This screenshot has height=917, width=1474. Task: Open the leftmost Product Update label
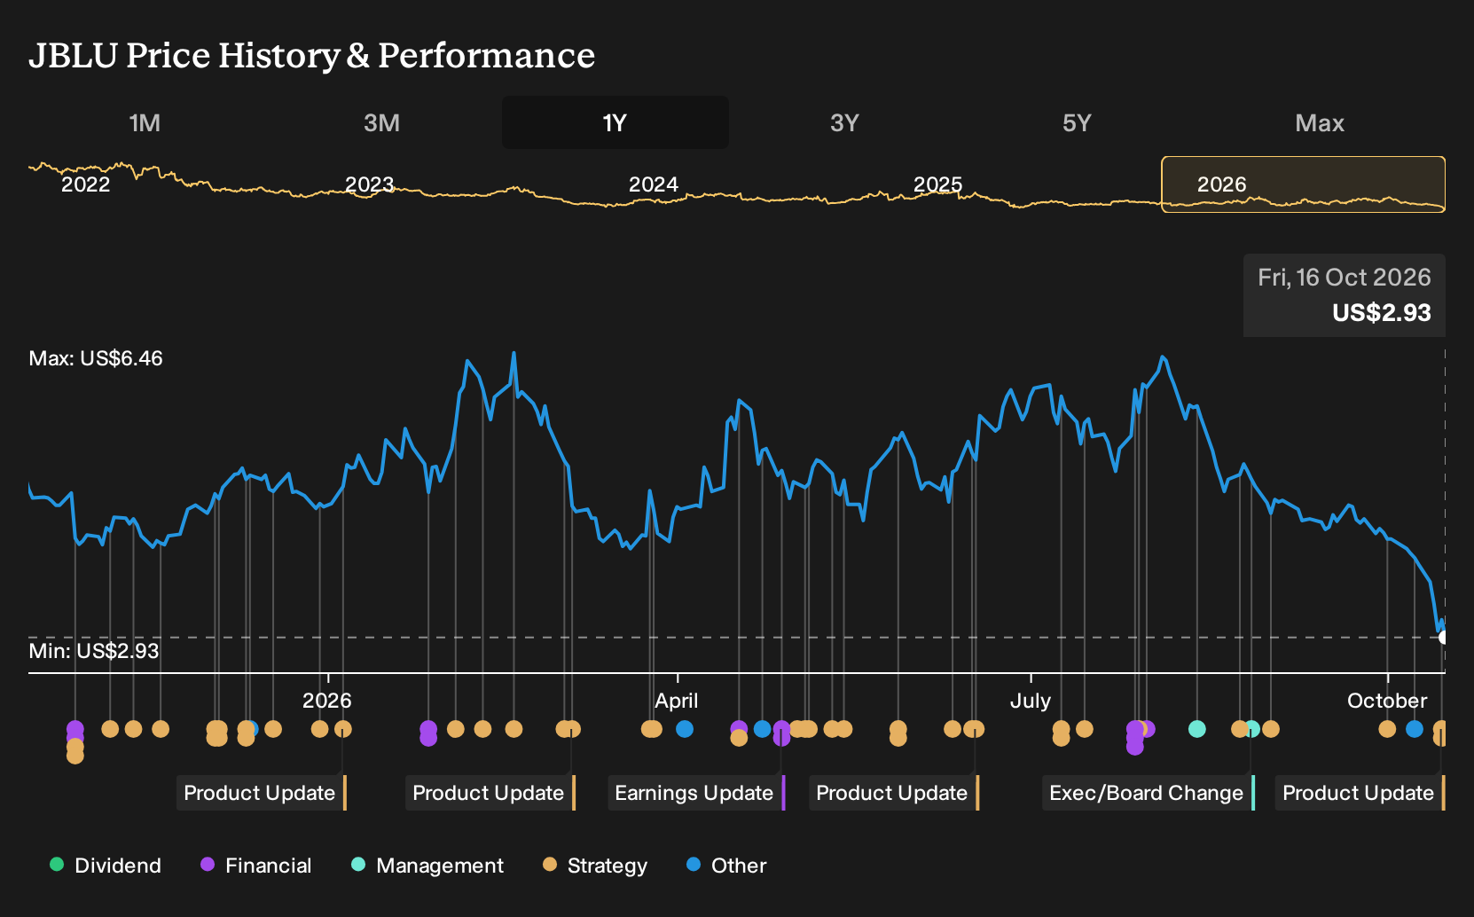[x=262, y=793]
